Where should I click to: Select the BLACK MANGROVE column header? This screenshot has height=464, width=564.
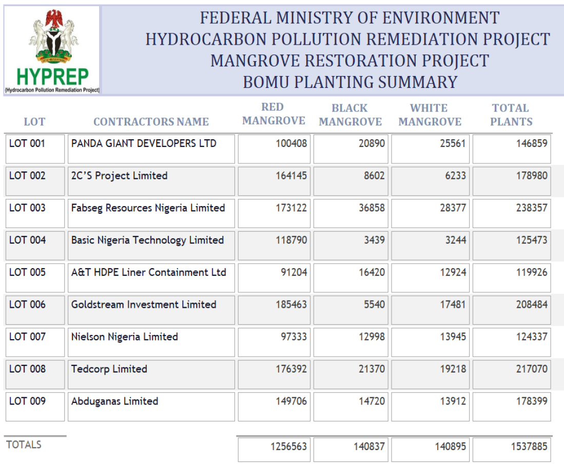[350, 115]
